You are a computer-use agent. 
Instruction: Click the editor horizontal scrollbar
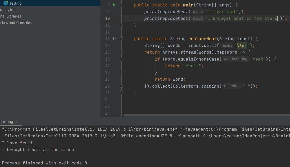click(207, 115)
